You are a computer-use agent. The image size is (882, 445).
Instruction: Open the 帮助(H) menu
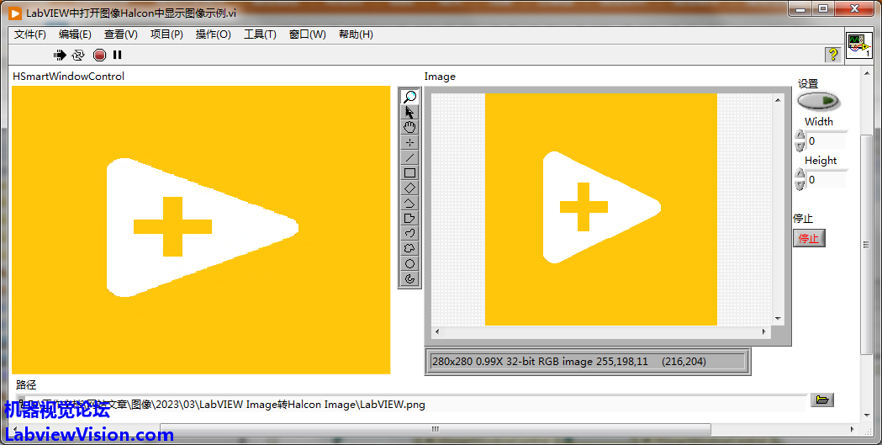click(x=356, y=34)
